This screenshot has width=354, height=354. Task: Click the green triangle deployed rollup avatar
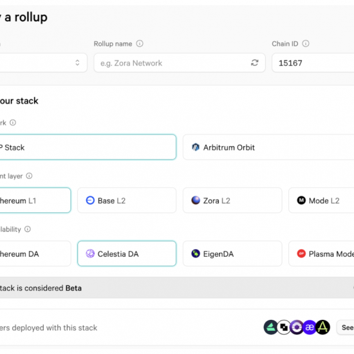click(x=271, y=327)
